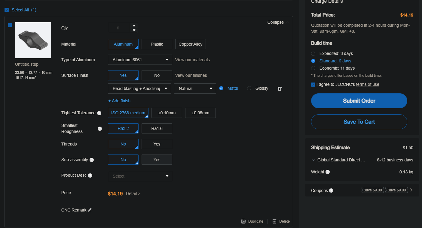Choose the ±0.05mm tolerance option
422x228 pixels.
tap(200, 113)
